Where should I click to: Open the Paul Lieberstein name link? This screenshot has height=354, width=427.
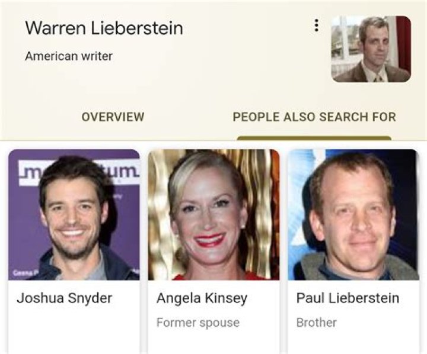(x=348, y=298)
